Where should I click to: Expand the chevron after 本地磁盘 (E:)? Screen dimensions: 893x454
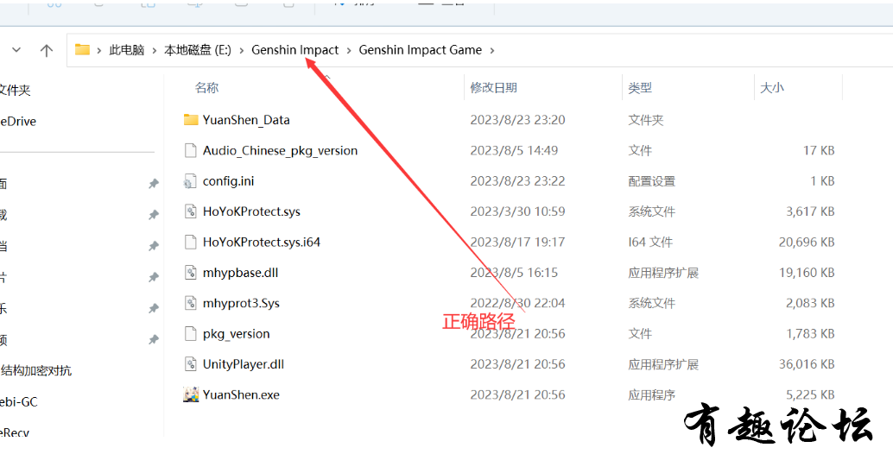tap(241, 50)
